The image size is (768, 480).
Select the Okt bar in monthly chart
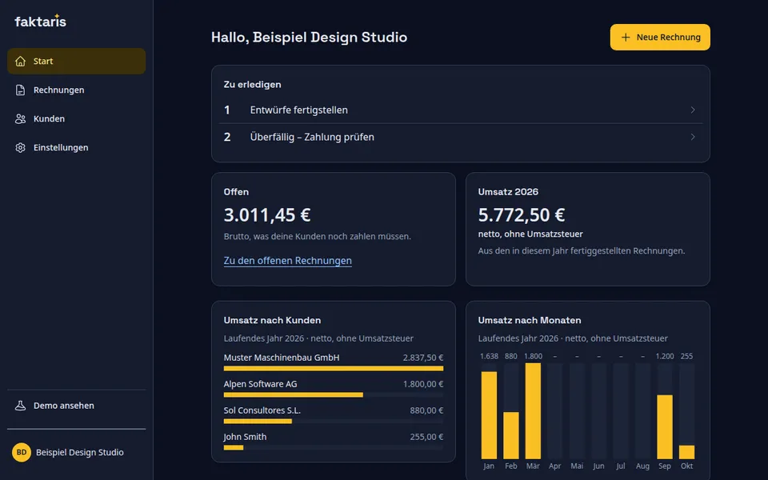686,452
